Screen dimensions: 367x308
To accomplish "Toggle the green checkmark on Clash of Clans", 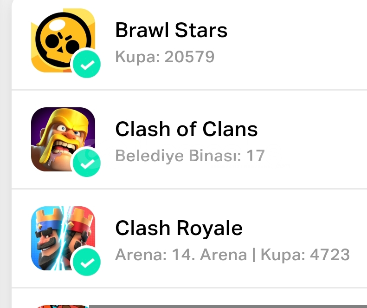I will (x=87, y=163).
